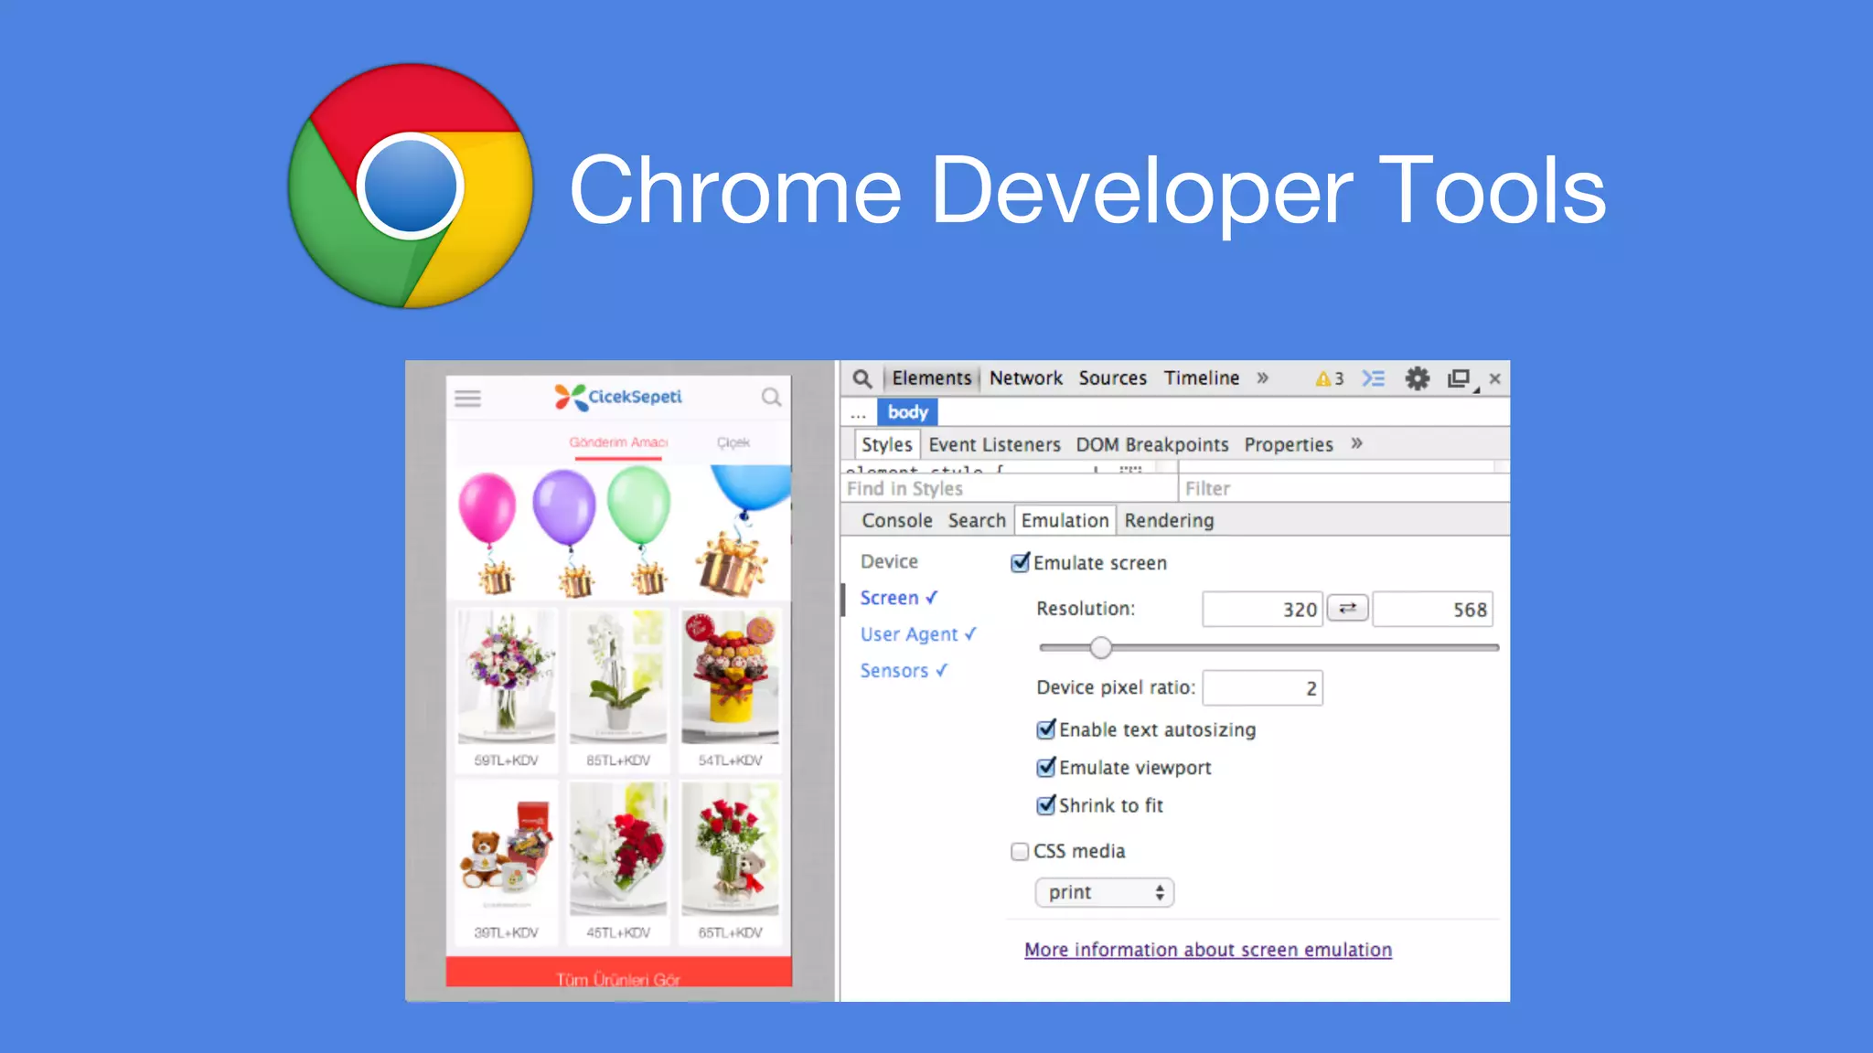
Task: Click search icon in CicekSepeti header
Action: click(x=771, y=398)
